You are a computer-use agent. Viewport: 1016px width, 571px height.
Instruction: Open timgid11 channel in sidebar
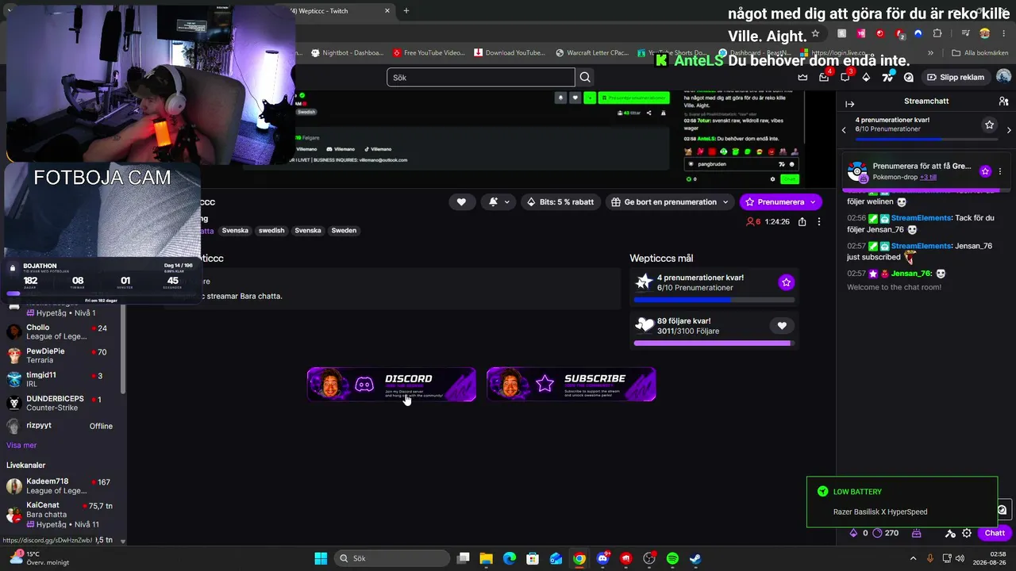[60, 380]
